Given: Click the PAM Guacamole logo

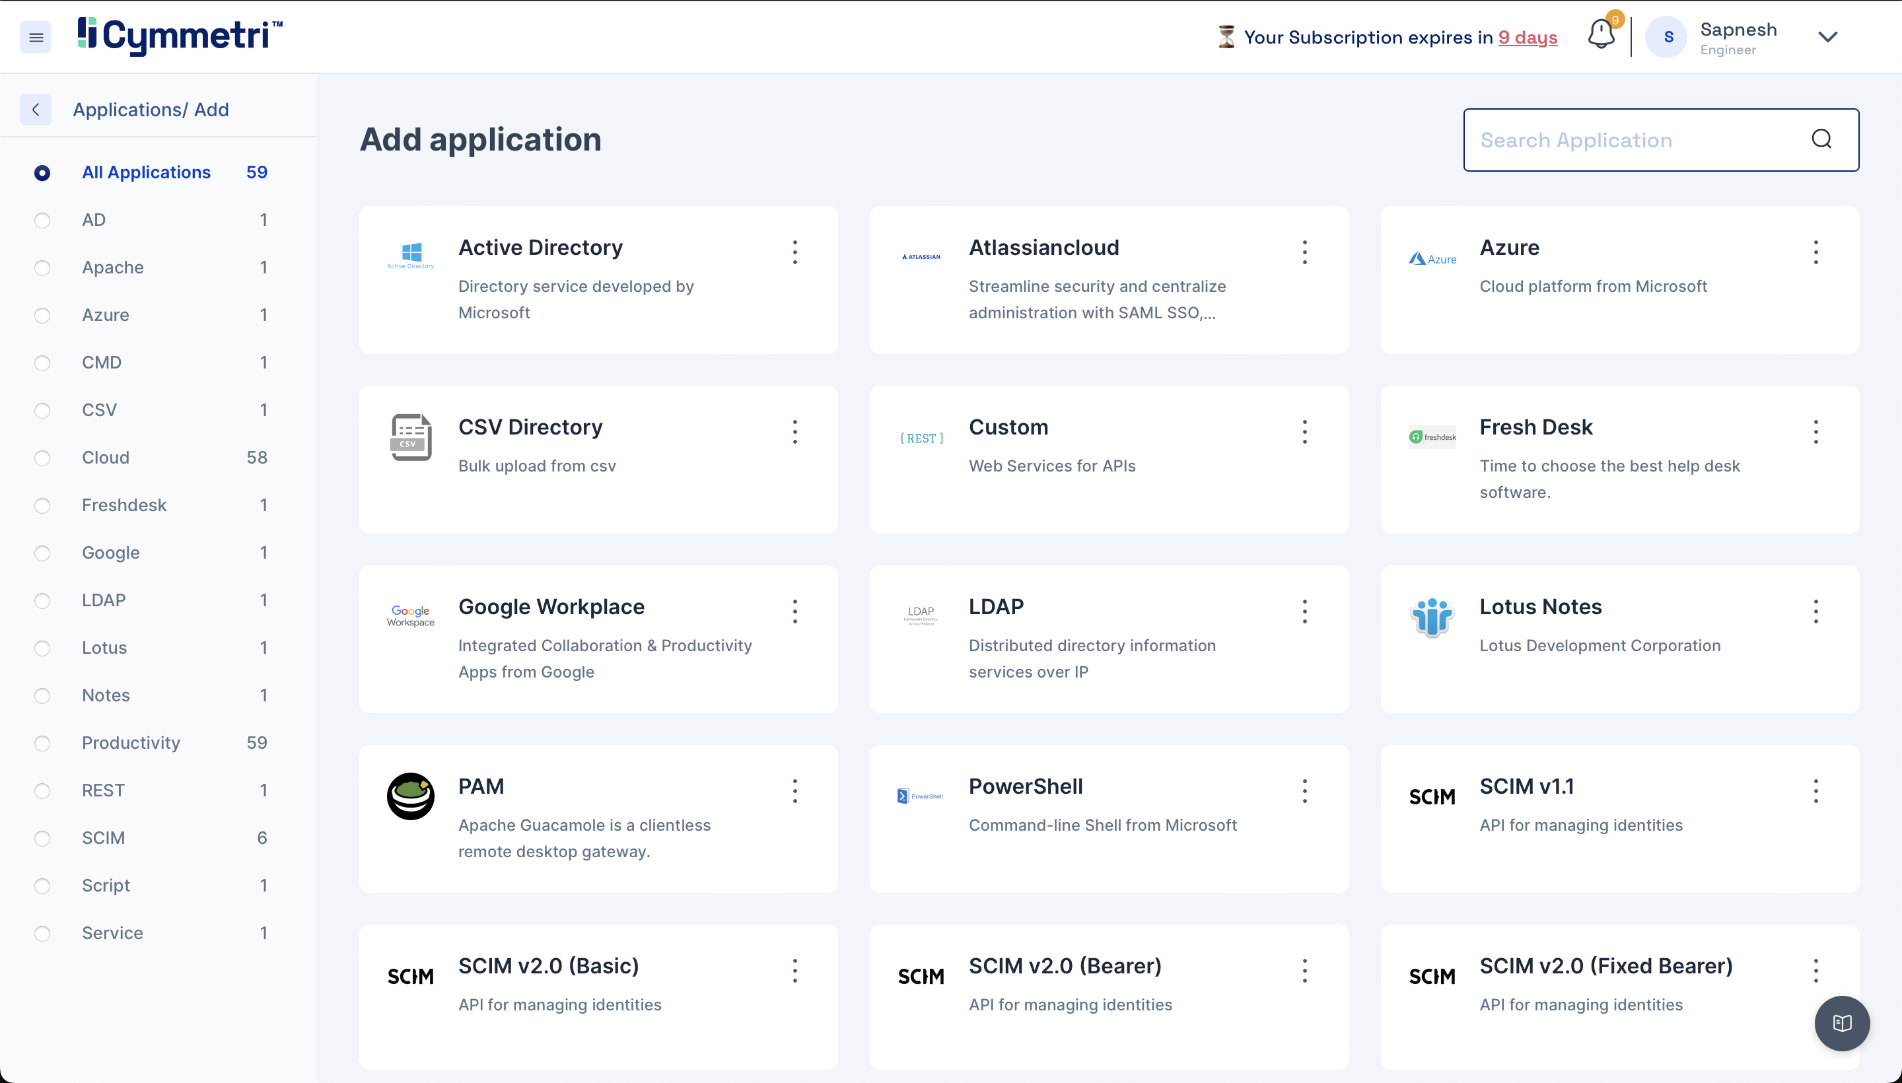Looking at the screenshot, I should tap(411, 796).
